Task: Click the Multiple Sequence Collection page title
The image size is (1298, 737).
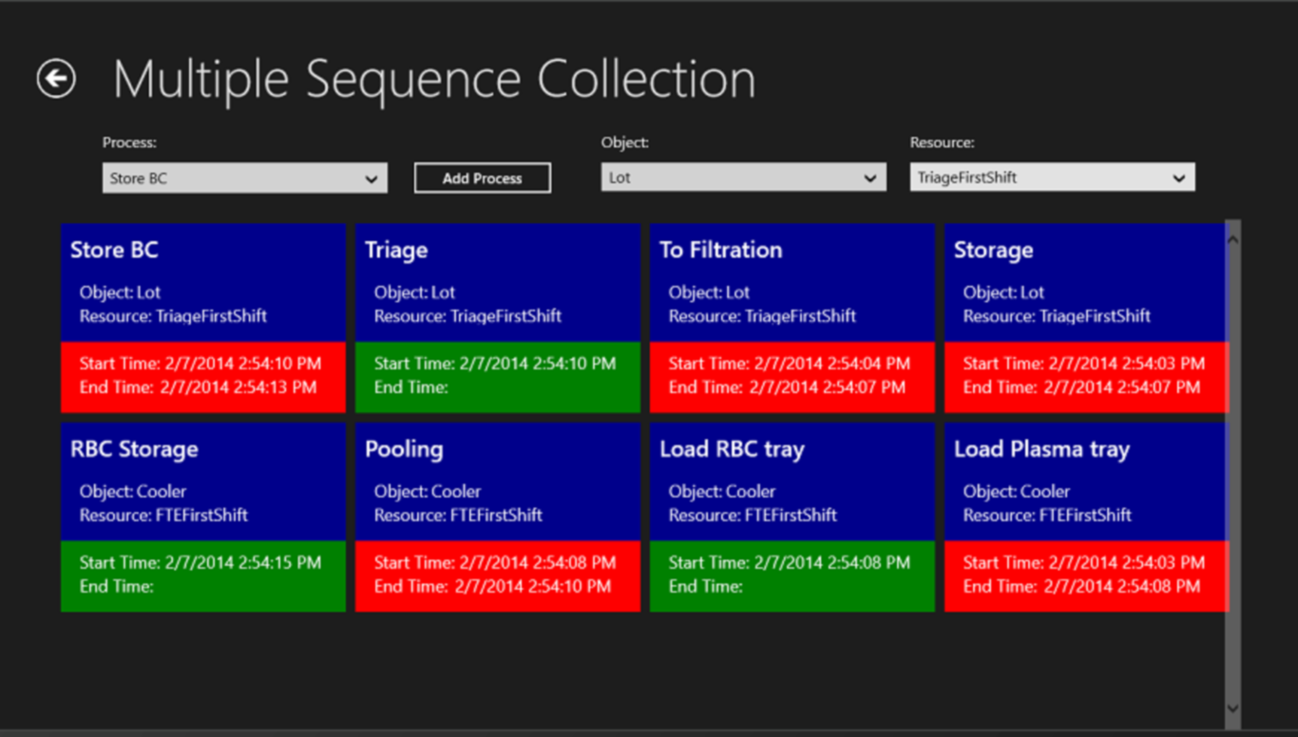Action: 434,80
